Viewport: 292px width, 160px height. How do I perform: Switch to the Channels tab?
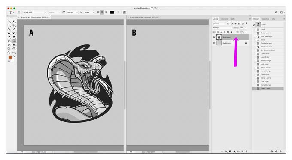point(224,19)
